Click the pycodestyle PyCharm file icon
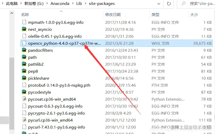 pyautogui.click(x=24, y=92)
